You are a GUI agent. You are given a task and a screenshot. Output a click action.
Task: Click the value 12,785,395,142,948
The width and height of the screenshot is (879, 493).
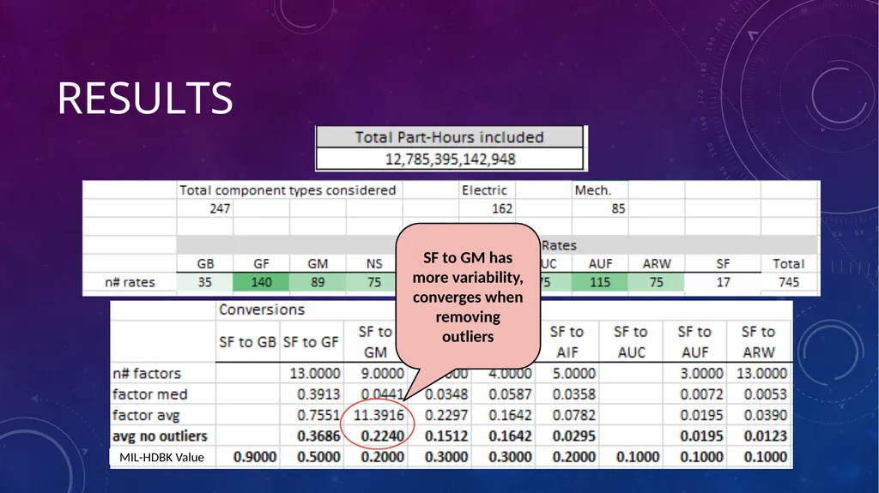[450, 159]
